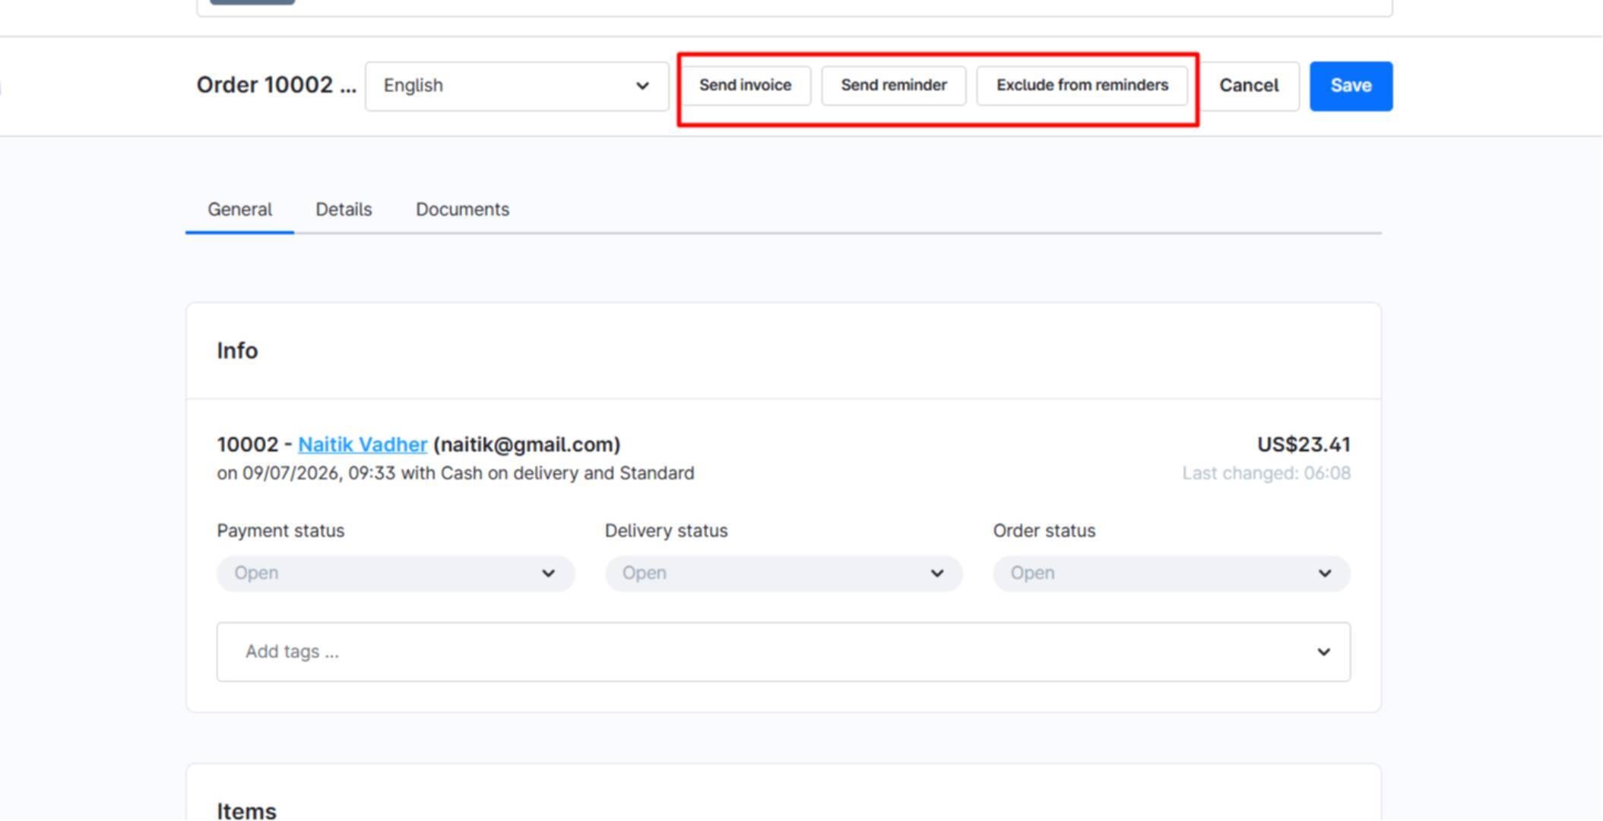Click the Order 10002 page title
Viewport: 1603px width, 821px height.
point(276,85)
